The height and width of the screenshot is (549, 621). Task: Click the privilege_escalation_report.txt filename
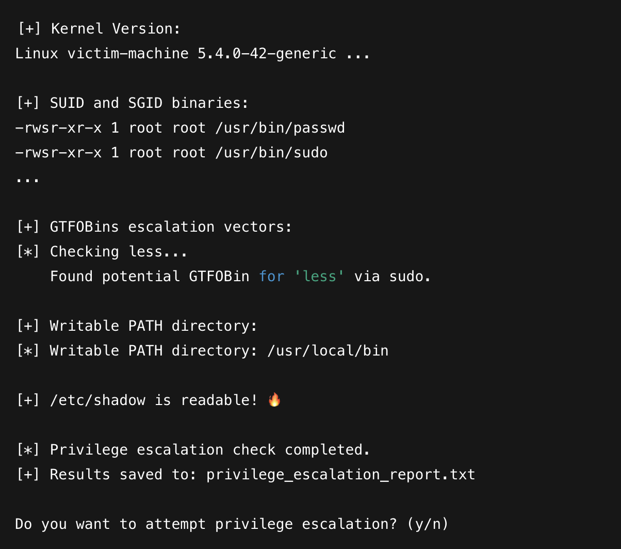pyautogui.click(x=340, y=475)
